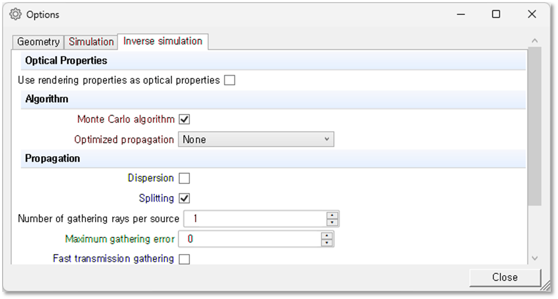
Task: Increment the Maximum gathering error value
Action: (x=327, y=236)
